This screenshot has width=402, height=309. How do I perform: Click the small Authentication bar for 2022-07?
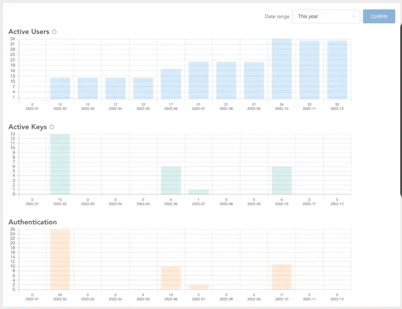(198, 288)
